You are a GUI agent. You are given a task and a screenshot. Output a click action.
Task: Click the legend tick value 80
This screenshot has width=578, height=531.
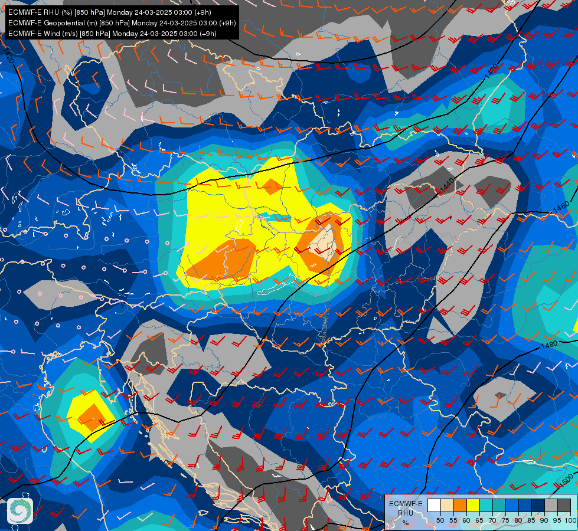click(x=518, y=520)
